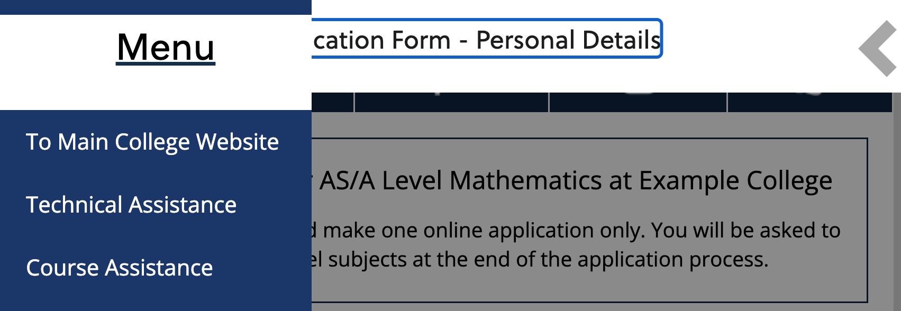Open the Menu heading to toggle navigation
Image resolution: width=901 pixels, height=311 pixels.
[x=164, y=48]
